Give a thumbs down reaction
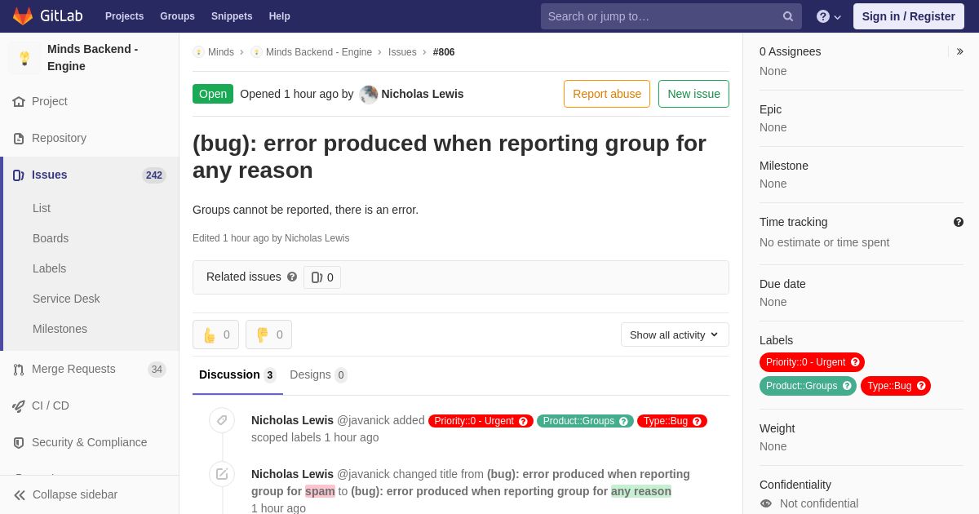The height and width of the screenshot is (514, 979). tap(268, 335)
